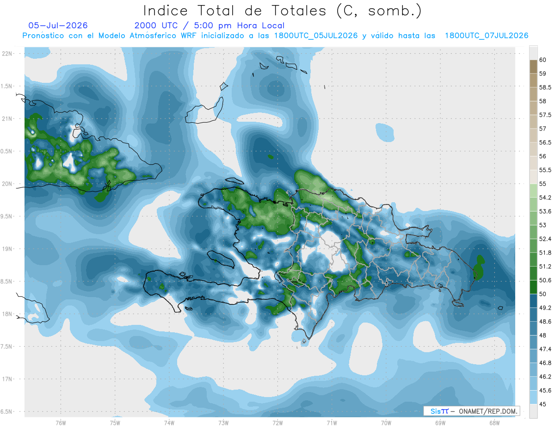
Task: Click the valid-until time '1800UTC_07JUL2026'
Action: click(487, 36)
